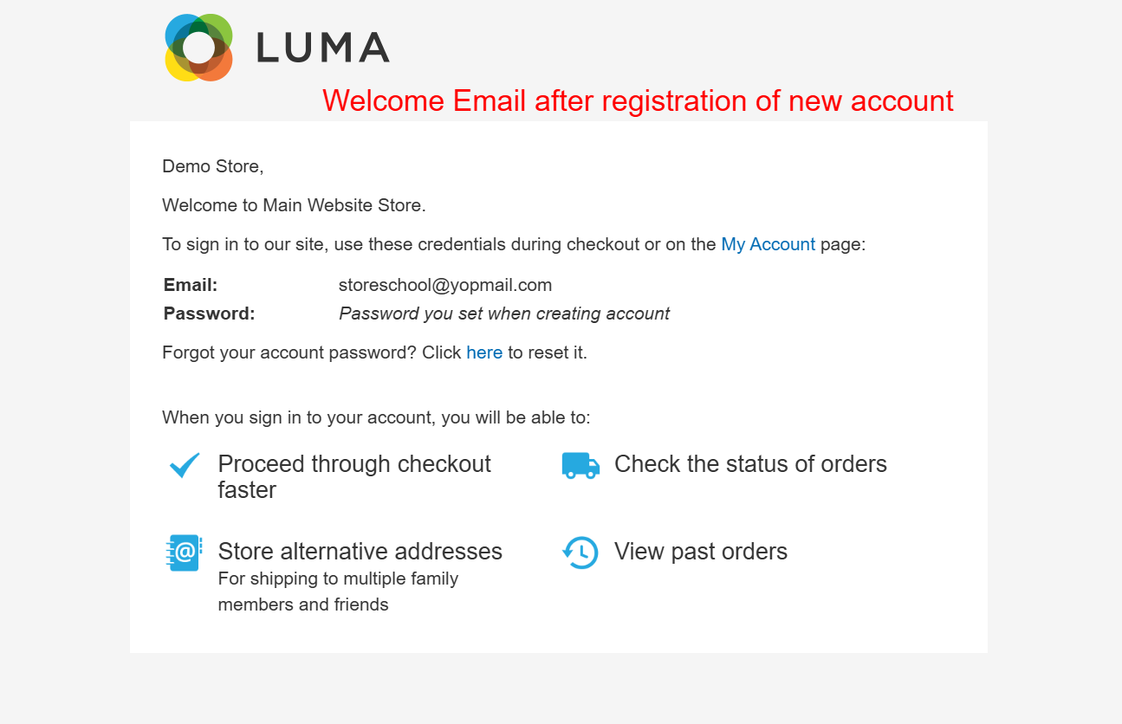Open the My Account link
The image size is (1122, 724).
click(768, 244)
